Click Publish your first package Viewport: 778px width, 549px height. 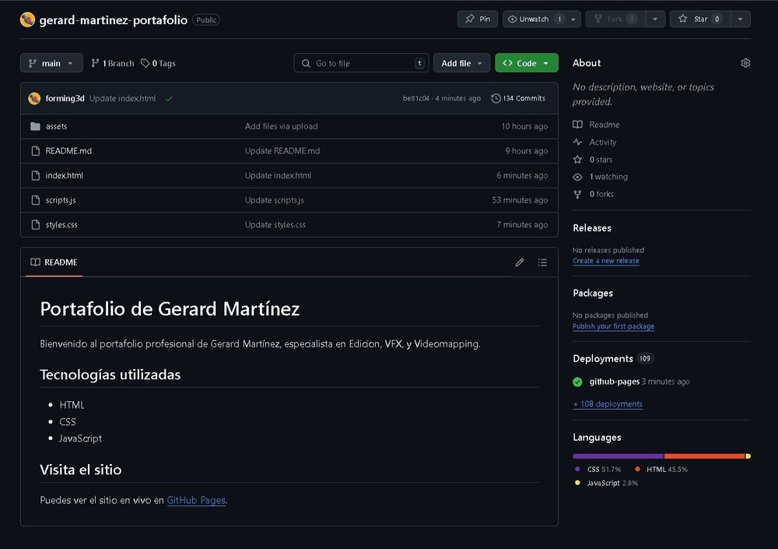pyautogui.click(x=613, y=326)
